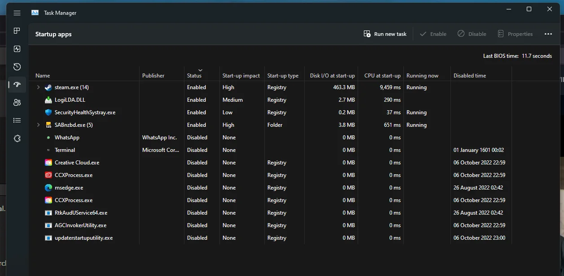
Task: Click the Creative Cloud.exe icon
Action: pos(48,163)
